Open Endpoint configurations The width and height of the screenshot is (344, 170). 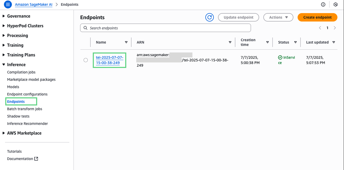[27, 94]
